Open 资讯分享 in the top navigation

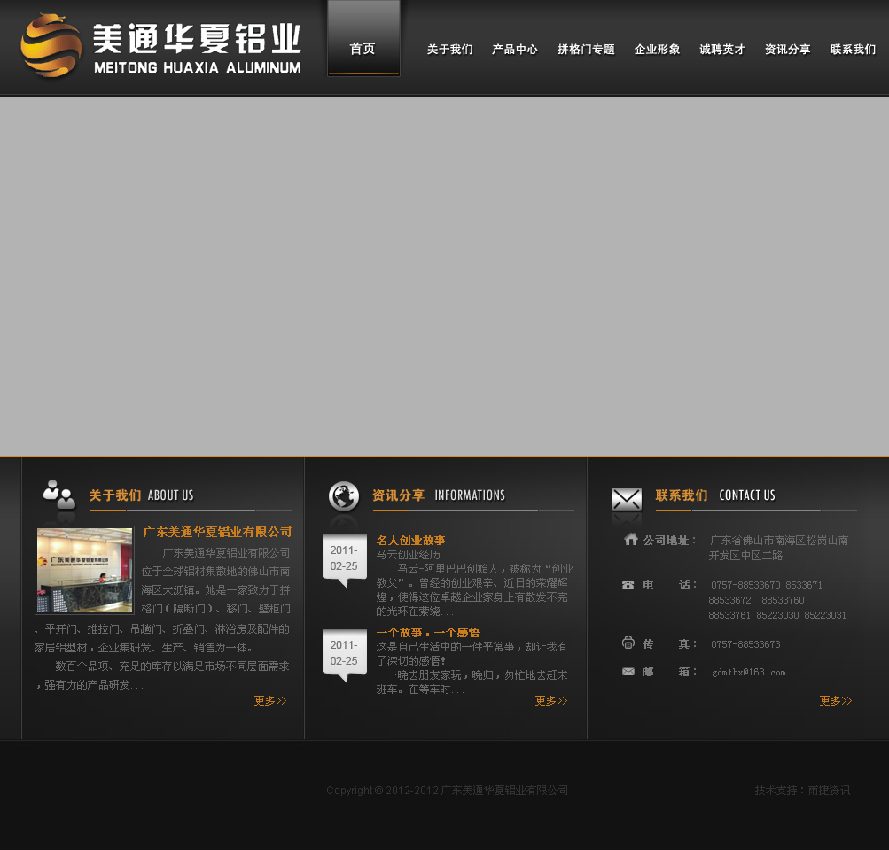click(x=787, y=50)
